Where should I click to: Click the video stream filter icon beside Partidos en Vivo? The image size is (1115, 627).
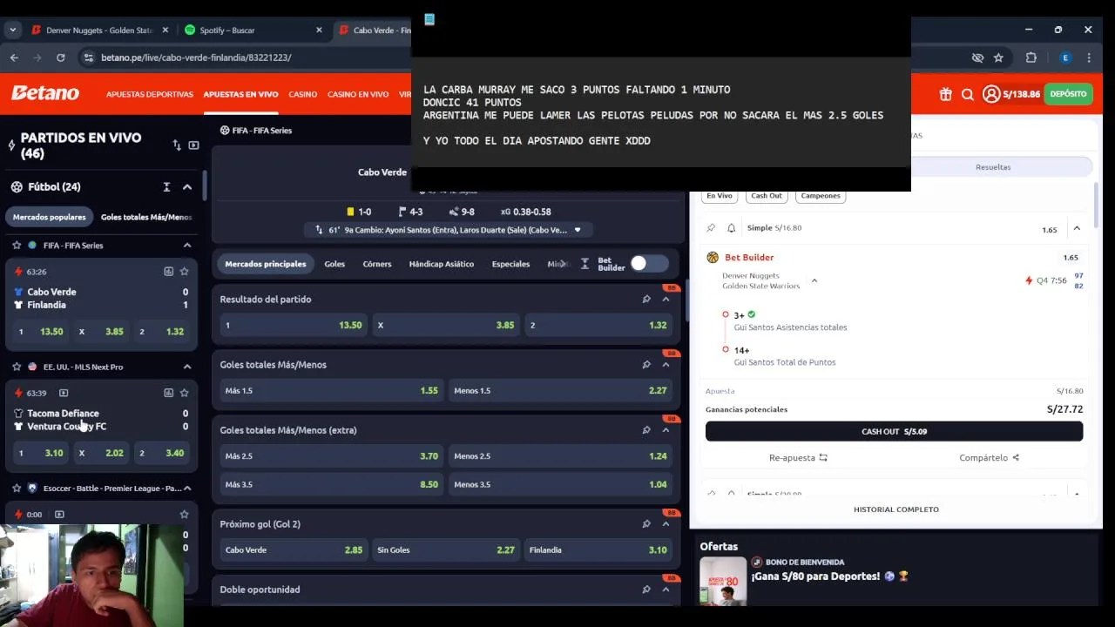(x=193, y=145)
